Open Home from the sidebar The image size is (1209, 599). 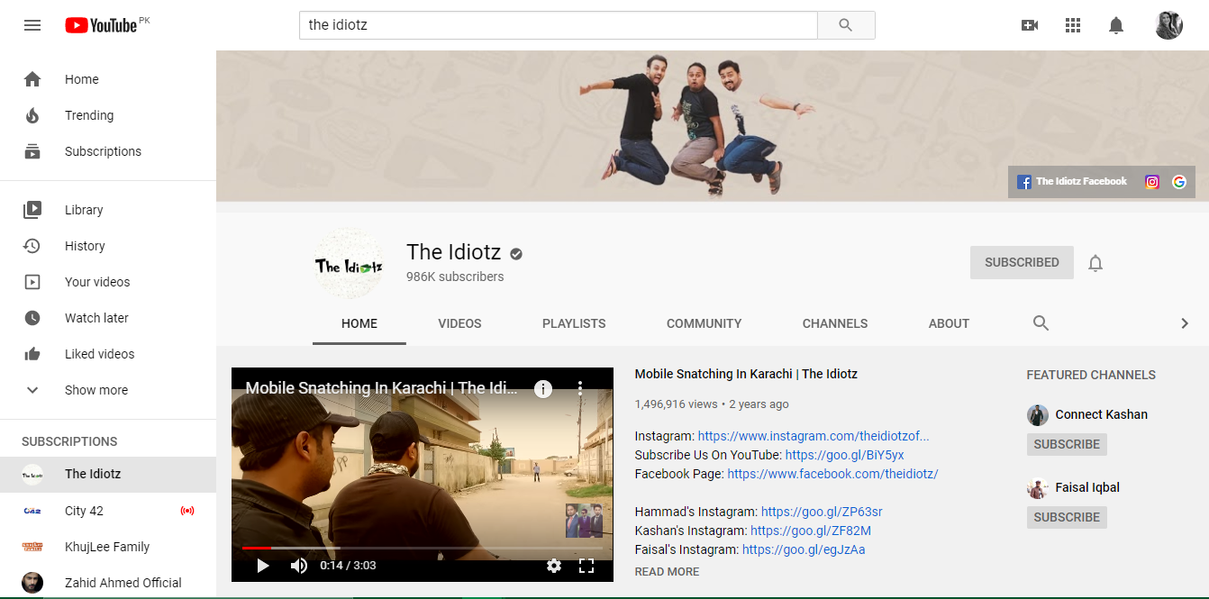pyautogui.click(x=108, y=79)
